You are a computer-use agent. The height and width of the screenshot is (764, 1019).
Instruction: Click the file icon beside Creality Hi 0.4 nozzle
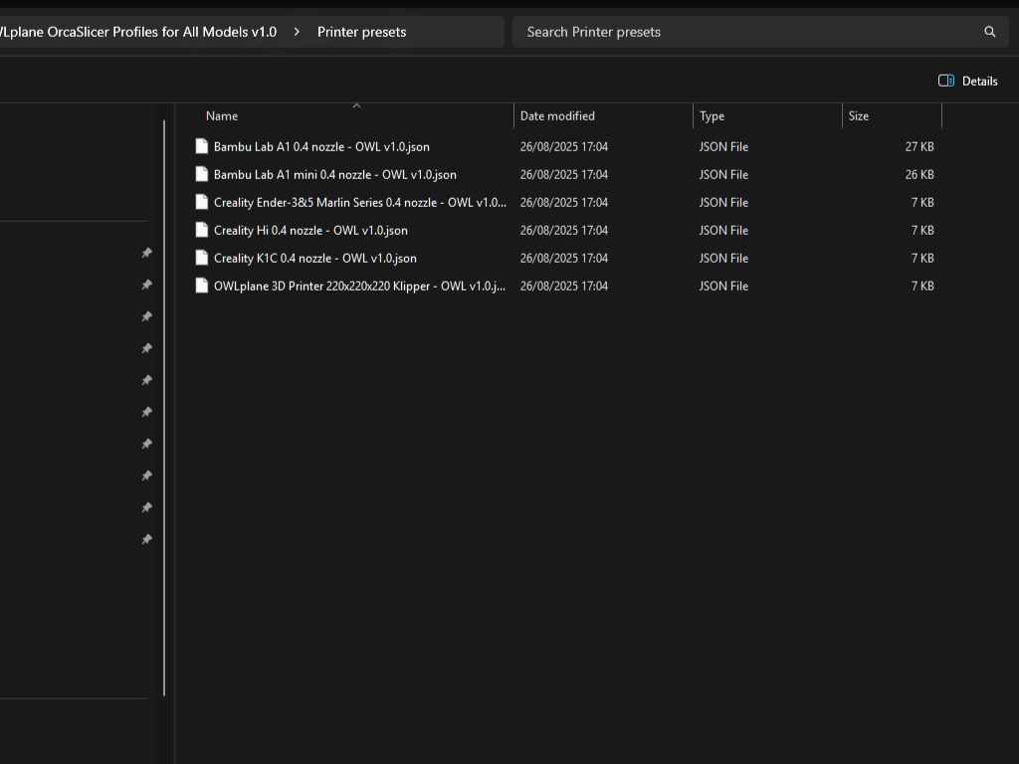pos(202,230)
